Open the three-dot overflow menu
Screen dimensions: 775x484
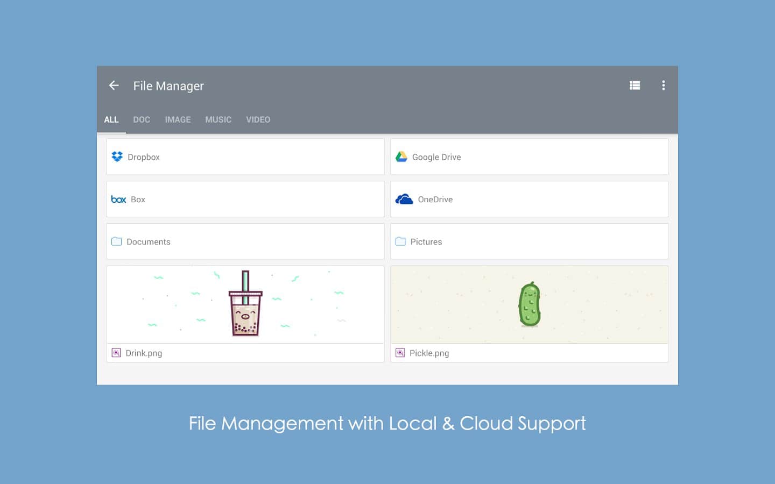pyautogui.click(x=663, y=86)
